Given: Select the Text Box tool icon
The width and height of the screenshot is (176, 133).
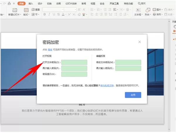Looking at the screenshot, I should click(x=138, y=10).
